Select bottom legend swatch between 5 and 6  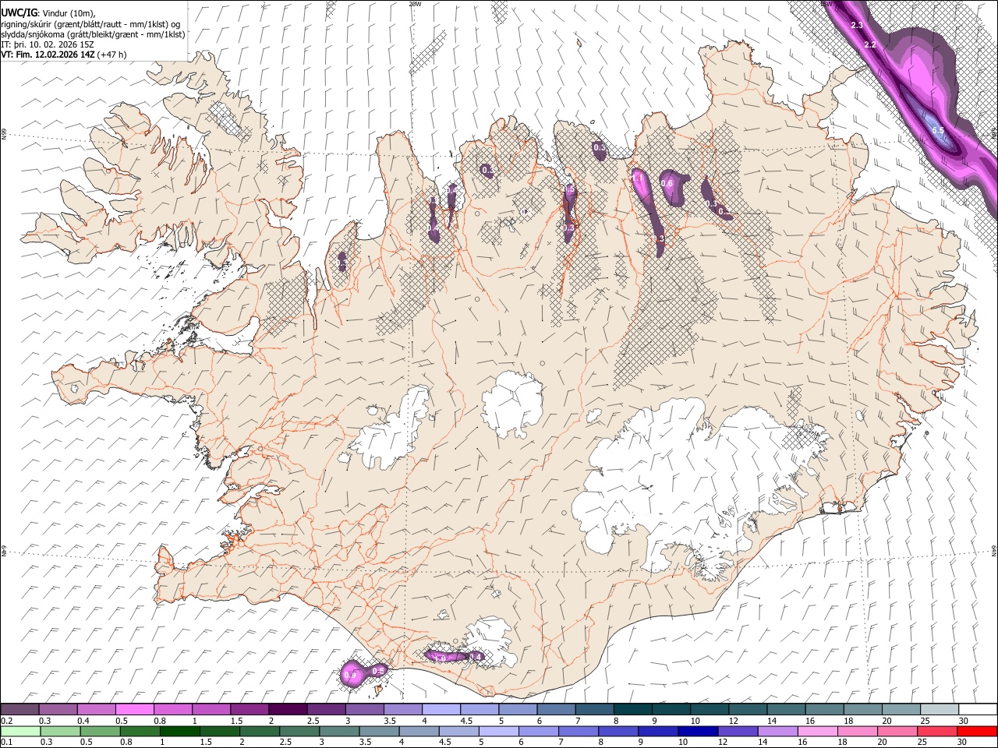click(499, 731)
